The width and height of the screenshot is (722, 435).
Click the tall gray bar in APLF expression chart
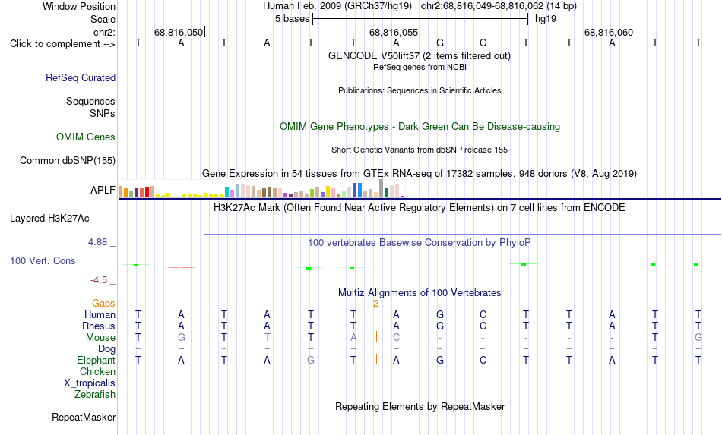click(381, 188)
